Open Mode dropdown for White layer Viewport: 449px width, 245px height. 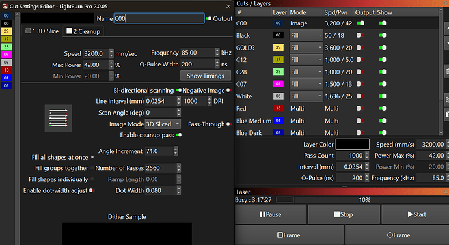306,96
